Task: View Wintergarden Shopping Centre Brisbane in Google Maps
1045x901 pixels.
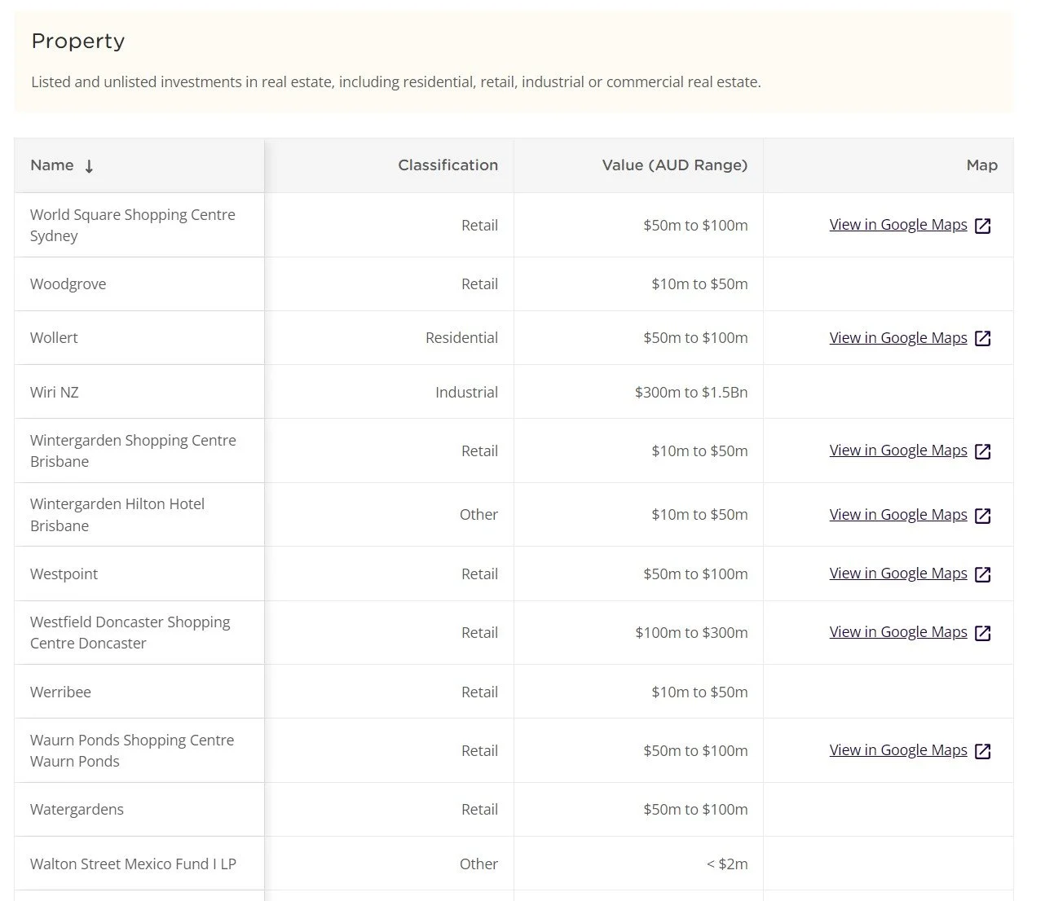Action: point(898,450)
